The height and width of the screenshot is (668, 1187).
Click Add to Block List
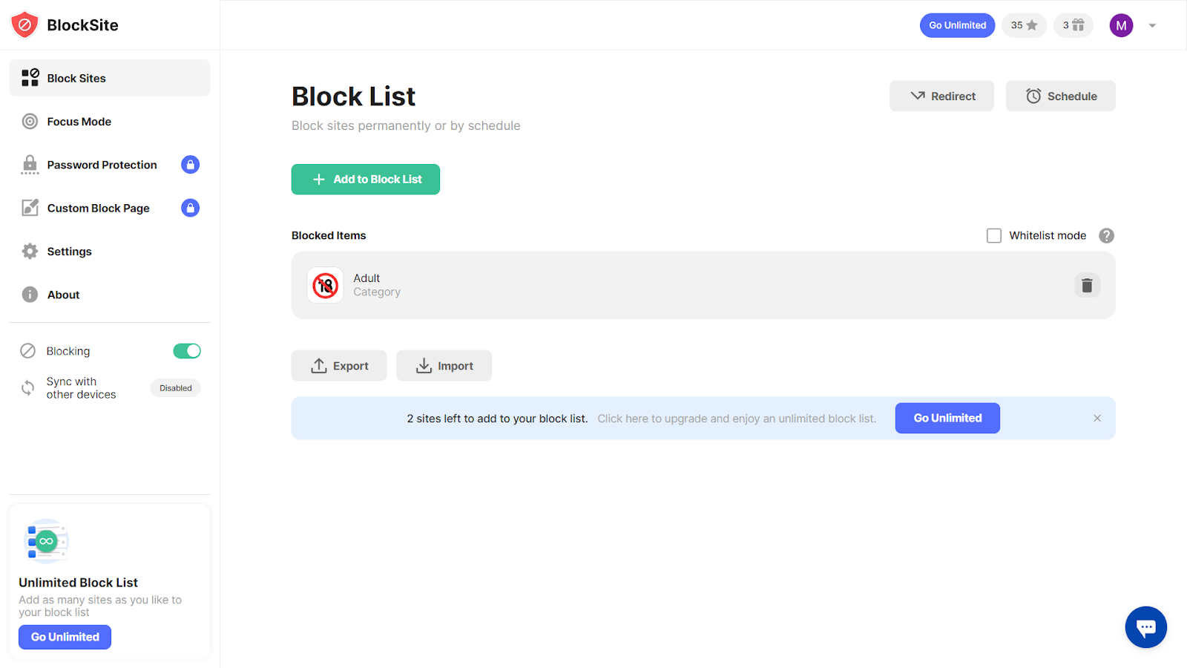coord(365,179)
